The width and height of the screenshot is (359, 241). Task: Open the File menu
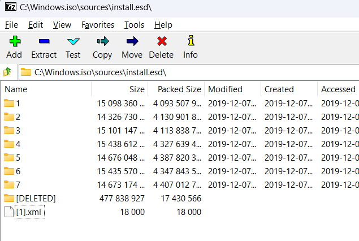point(11,25)
